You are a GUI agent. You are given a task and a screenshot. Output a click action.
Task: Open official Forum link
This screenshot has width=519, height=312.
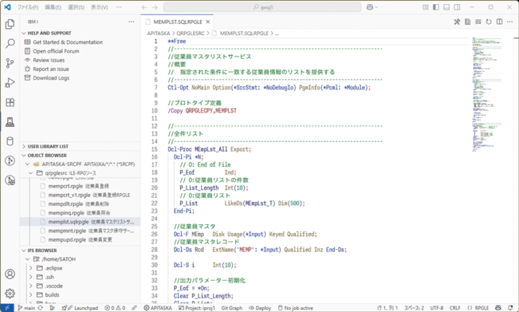(x=56, y=51)
